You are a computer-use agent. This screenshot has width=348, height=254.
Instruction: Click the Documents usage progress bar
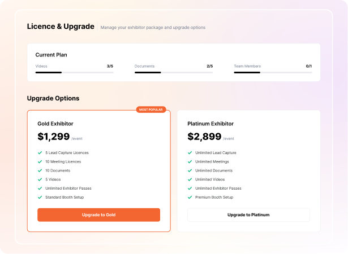click(x=174, y=72)
